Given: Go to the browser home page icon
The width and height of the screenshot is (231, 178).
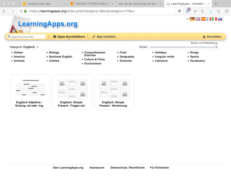Looking at the screenshot, I should coord(219,11).
